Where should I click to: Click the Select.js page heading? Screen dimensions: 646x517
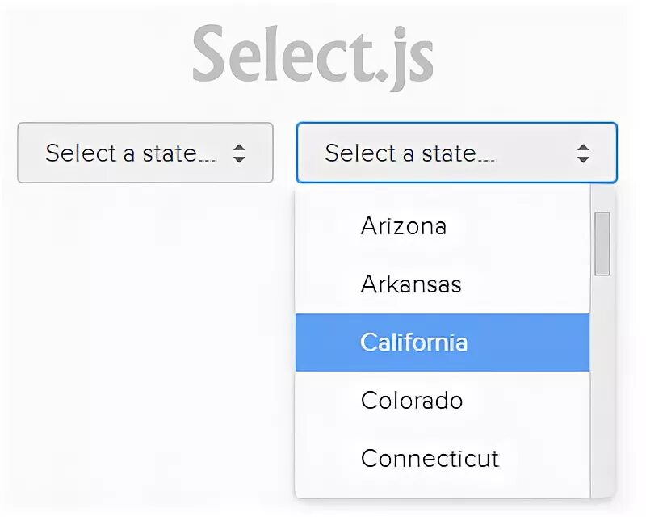313,55
